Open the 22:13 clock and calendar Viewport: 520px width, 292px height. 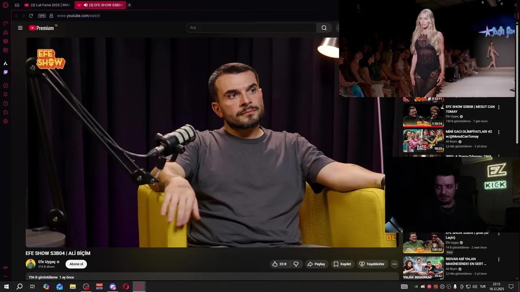(x=496, y=287)
